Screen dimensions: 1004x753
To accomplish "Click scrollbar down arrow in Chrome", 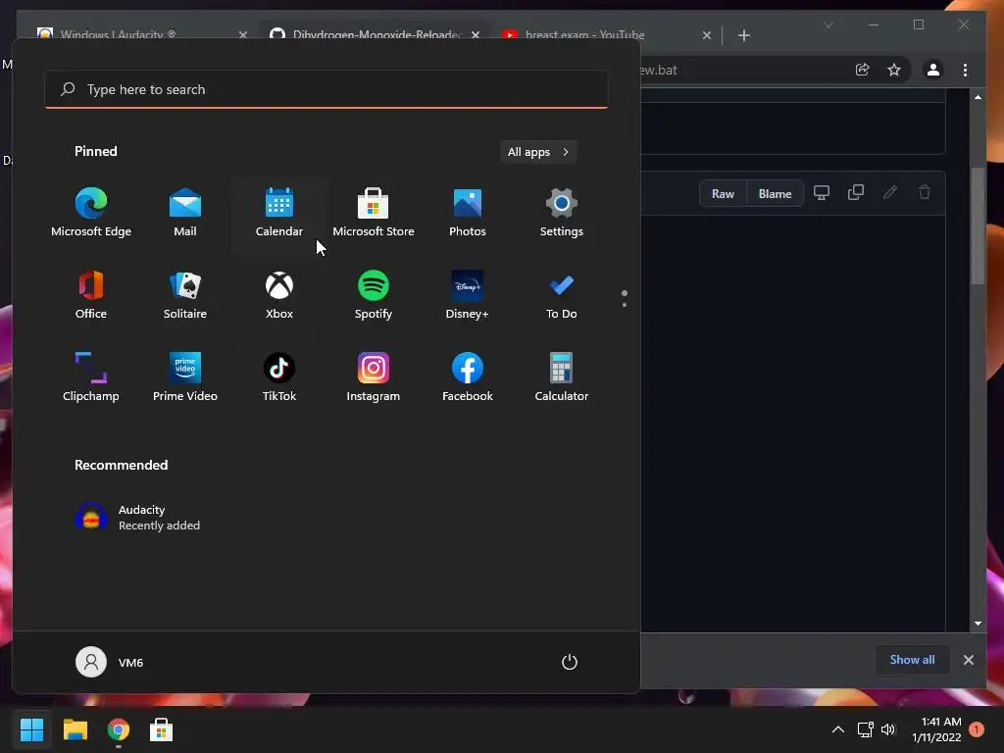I will (x=978, y=623).
